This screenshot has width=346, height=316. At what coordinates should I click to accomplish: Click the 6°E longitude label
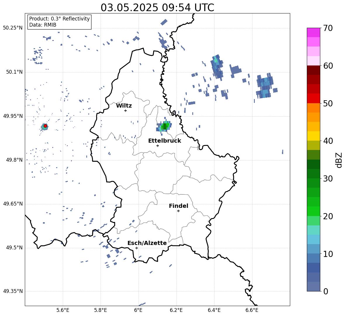[x=138, y=310]
